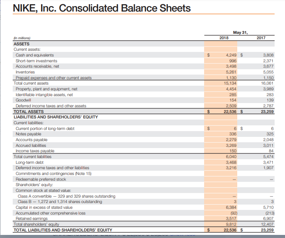Click the 'Long-term debt' row label

29,163
